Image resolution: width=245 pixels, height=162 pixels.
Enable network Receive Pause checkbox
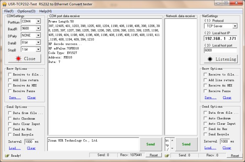click(x=205, y=91)
